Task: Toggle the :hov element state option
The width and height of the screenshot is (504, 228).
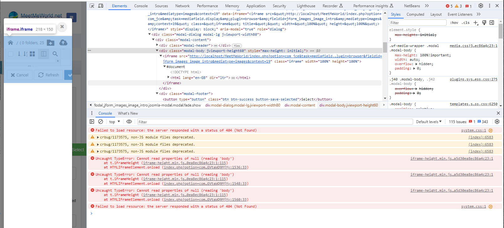Action: (454, 23)
